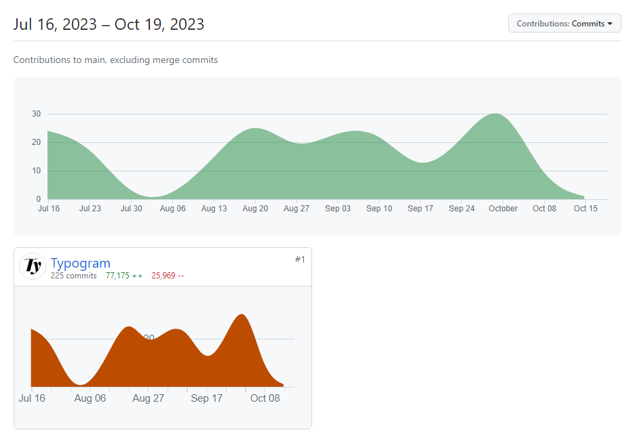This screenshot has height=443, width=635.
Task: Click the 225 commits link
Action: point(73,276)
